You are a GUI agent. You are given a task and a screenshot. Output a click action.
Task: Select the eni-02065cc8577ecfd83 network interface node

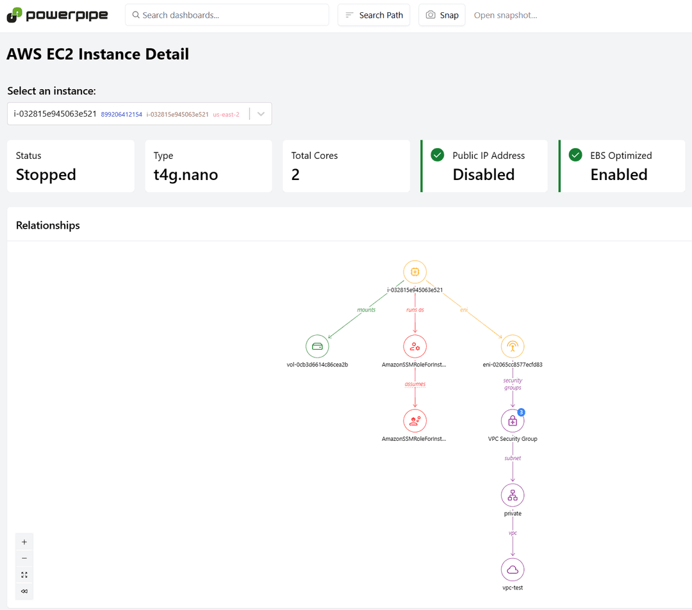tap(512, 346)
